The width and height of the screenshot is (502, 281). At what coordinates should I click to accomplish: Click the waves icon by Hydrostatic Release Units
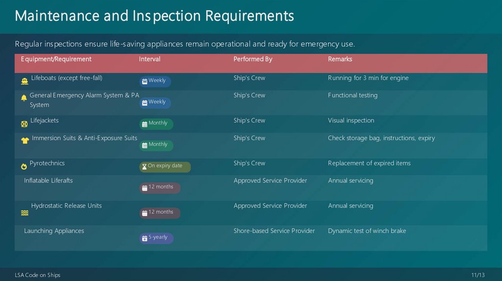click(x=25, y=213)
